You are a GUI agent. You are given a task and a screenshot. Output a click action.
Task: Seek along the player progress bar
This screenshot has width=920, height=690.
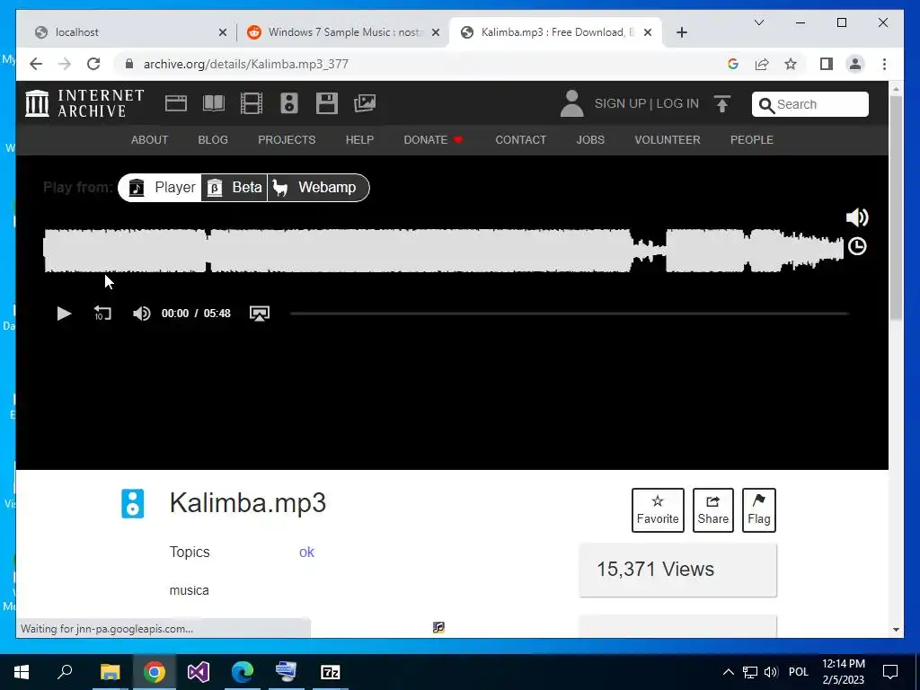pyautogui.click(x=569, y=314)
